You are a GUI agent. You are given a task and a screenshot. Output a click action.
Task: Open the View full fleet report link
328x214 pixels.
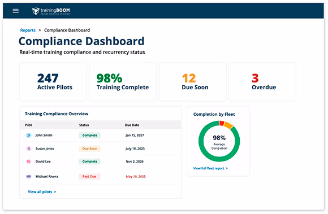(210, 168)
